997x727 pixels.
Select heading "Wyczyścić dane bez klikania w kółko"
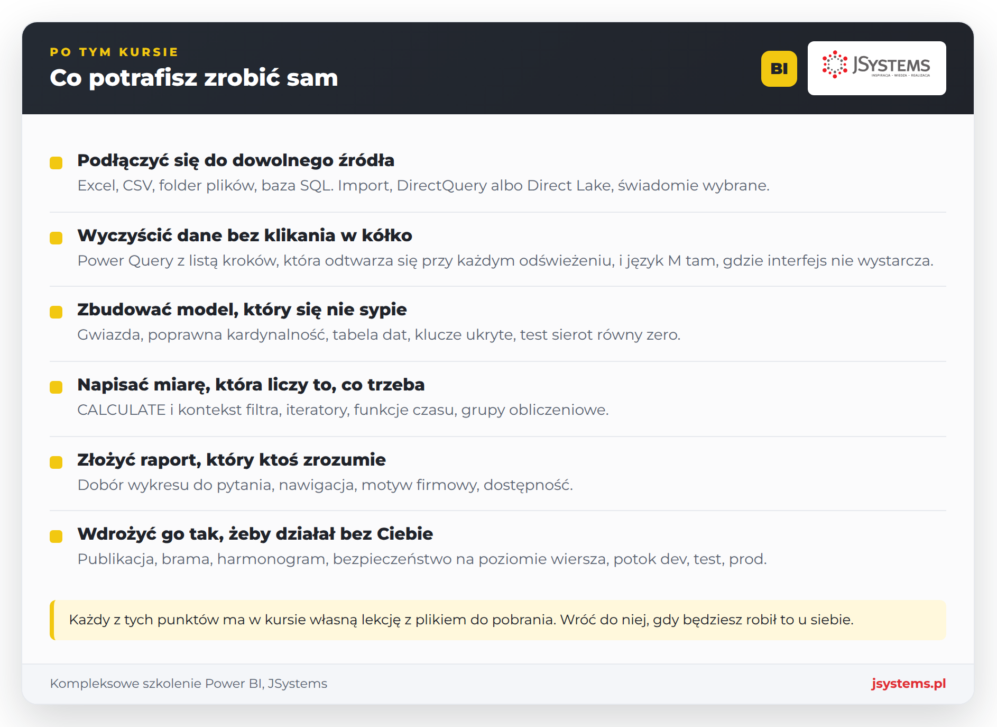point(245,235)
